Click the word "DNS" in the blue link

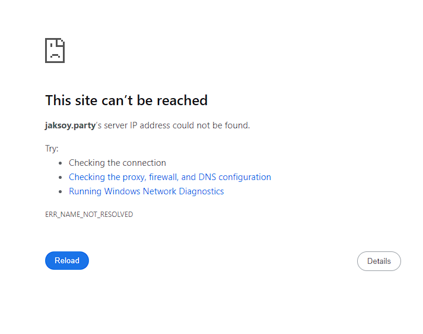[x=208, y=177]
